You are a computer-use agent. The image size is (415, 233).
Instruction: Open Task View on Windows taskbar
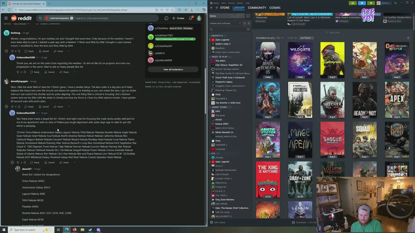click(58, 230)
